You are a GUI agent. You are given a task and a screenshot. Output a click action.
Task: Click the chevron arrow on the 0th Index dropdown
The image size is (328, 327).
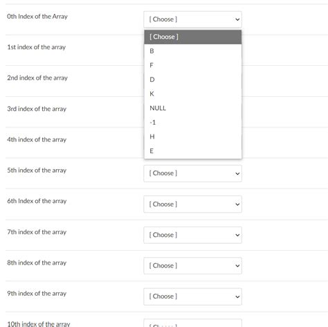237,19
